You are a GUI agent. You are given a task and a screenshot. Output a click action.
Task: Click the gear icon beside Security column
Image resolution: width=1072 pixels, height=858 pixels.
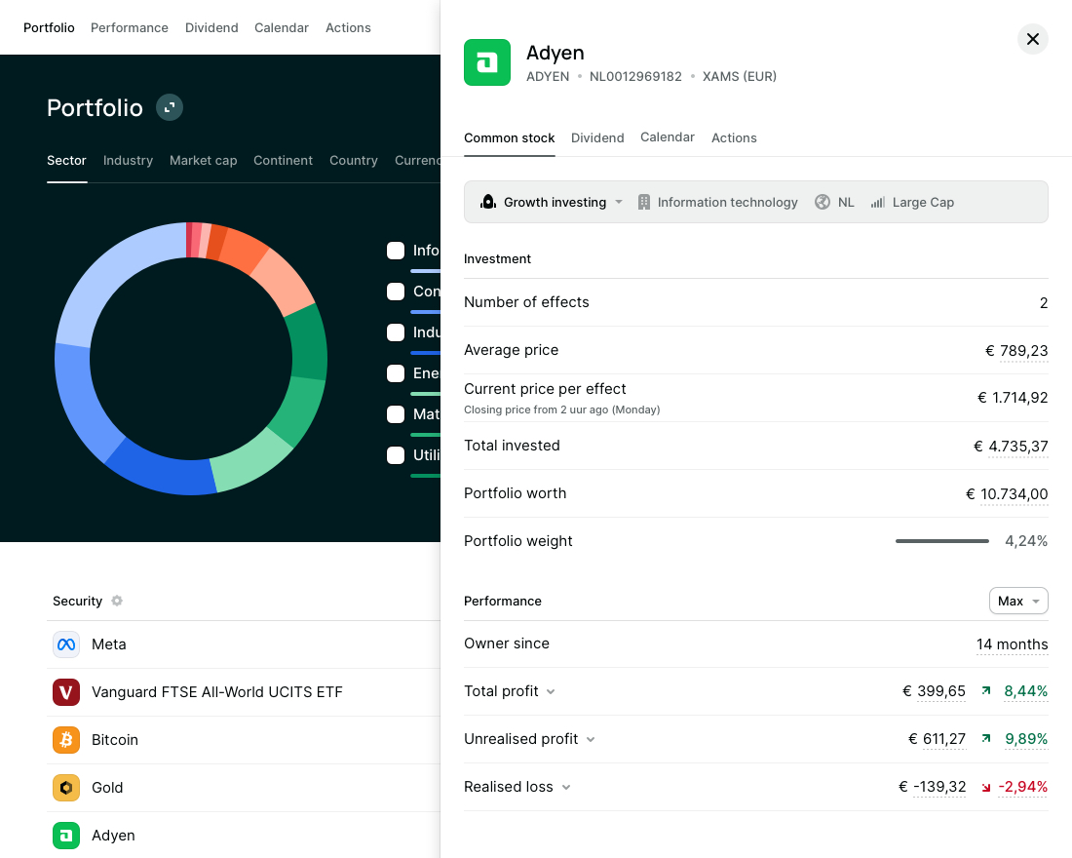coord(117,601)
